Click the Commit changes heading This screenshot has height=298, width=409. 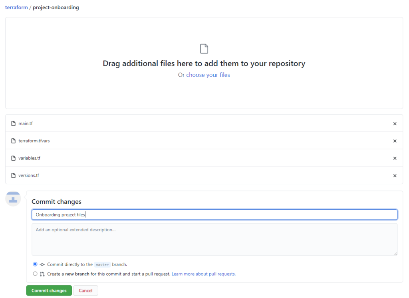coord(56,202)
